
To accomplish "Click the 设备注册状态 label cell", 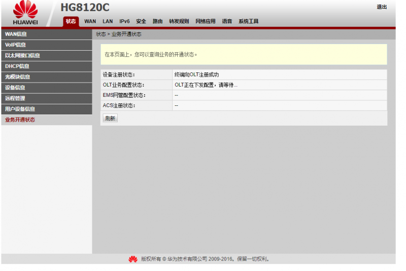I will tap(137, 74).
